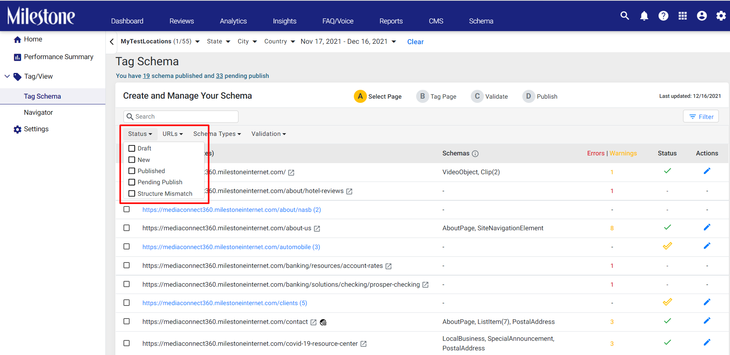Edit schema for the about-us URL row
The image size is (730, 355).
pyautogui.click(x=707, y=228)
